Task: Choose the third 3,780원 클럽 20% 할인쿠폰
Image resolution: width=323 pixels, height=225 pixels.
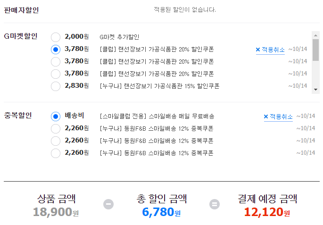Action: pos(56,74)
